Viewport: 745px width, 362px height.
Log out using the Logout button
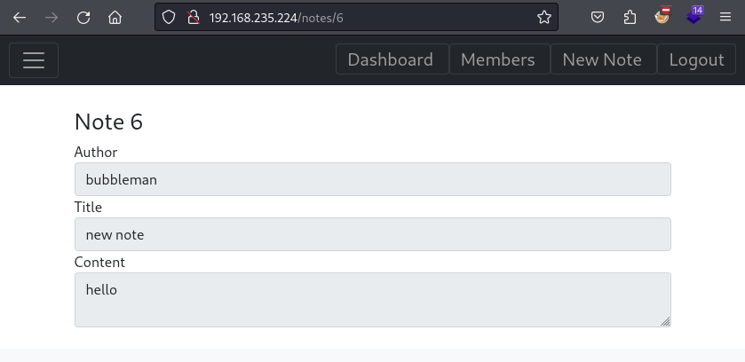(x=696, y=59)
